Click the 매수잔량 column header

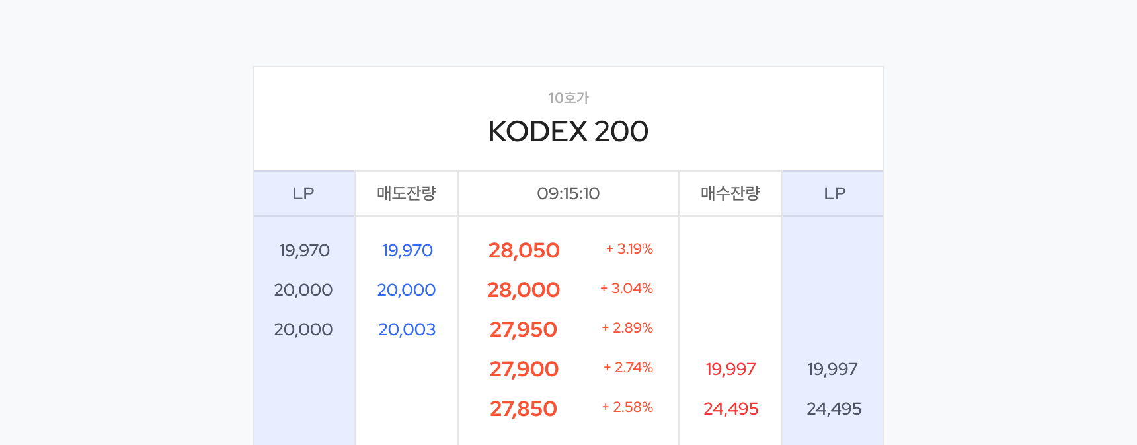pos(730,193)
